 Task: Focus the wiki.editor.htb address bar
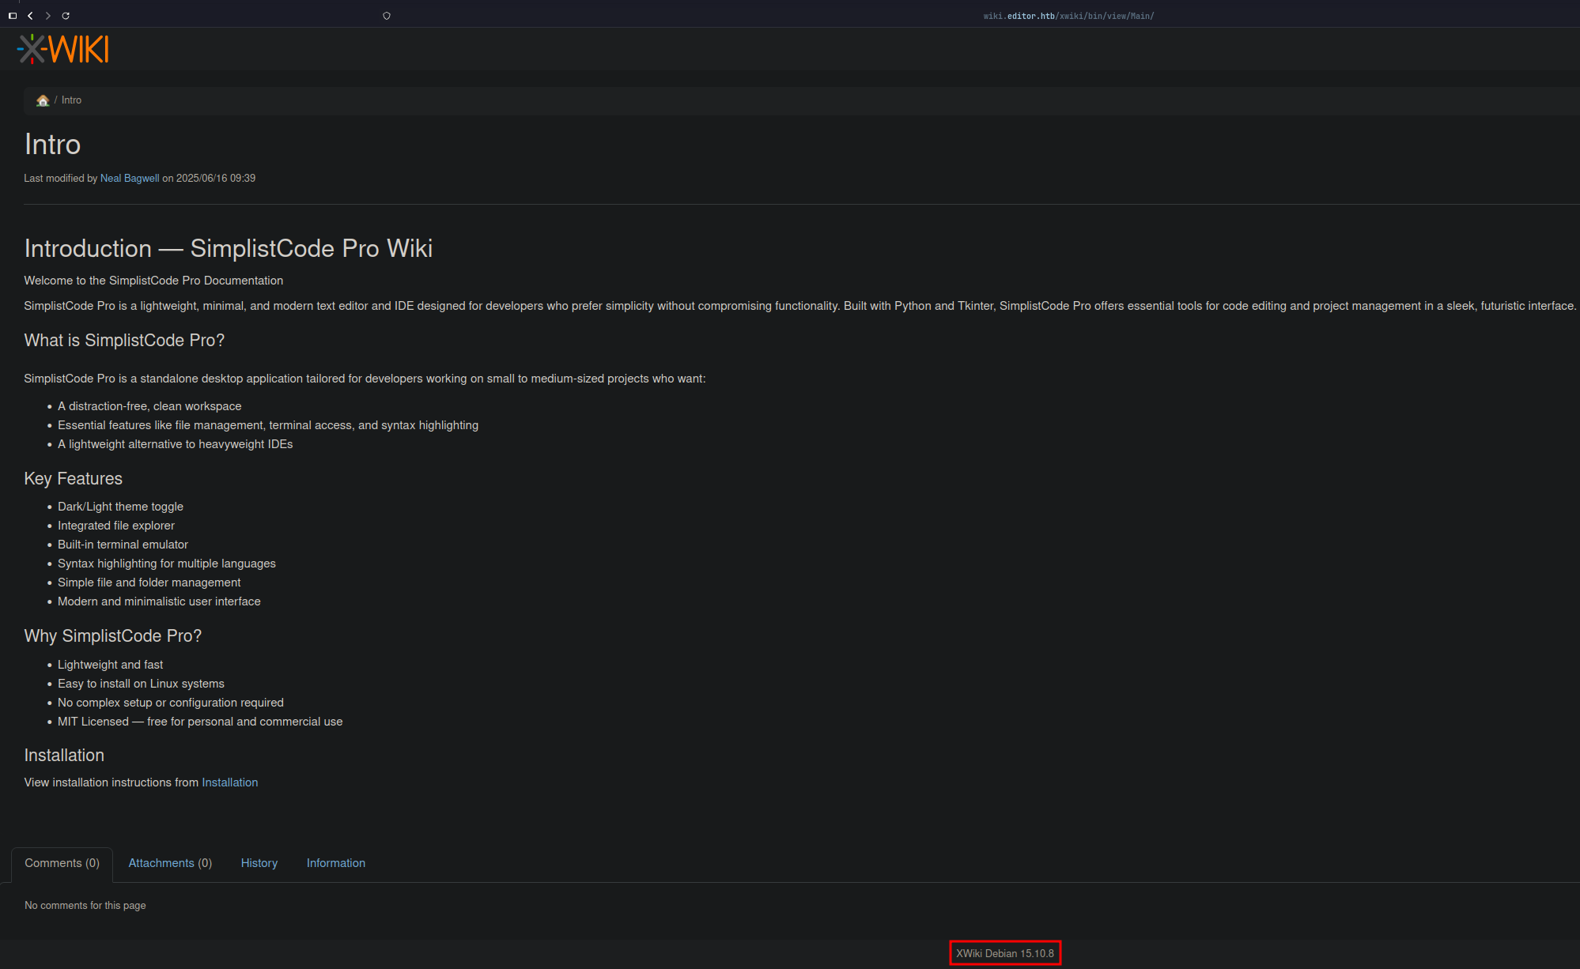click(1068, 16)
